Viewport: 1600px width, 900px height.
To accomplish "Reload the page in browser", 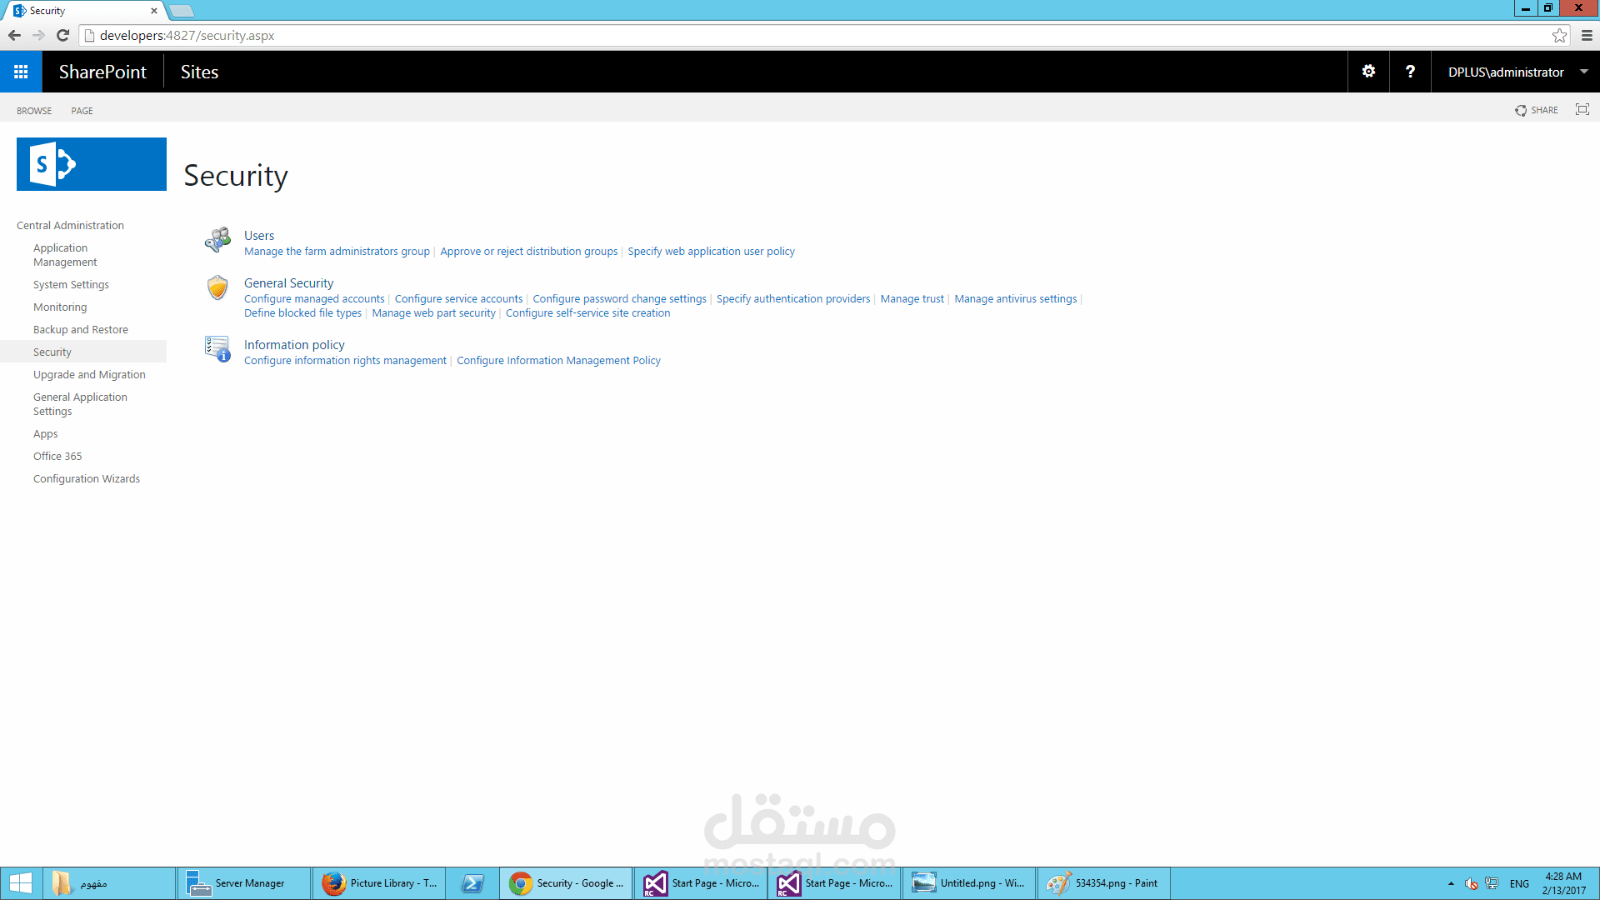I will click(x=62, y=35).
